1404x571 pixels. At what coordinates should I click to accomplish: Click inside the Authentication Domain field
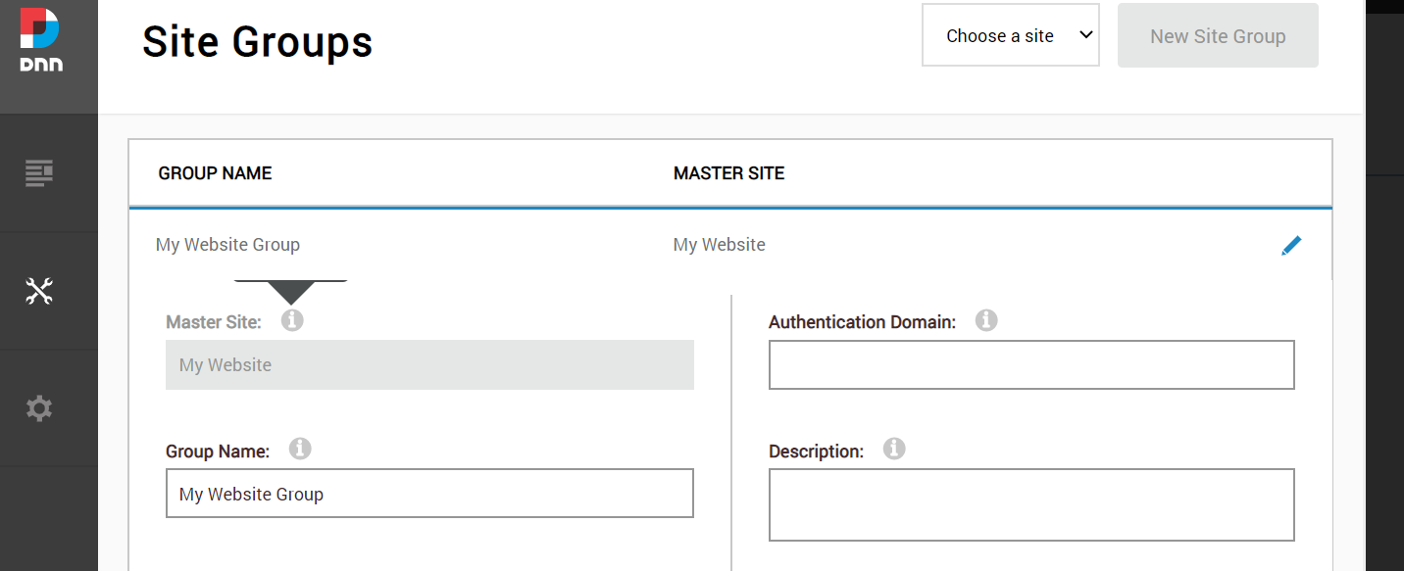[x=1031, y=364]
